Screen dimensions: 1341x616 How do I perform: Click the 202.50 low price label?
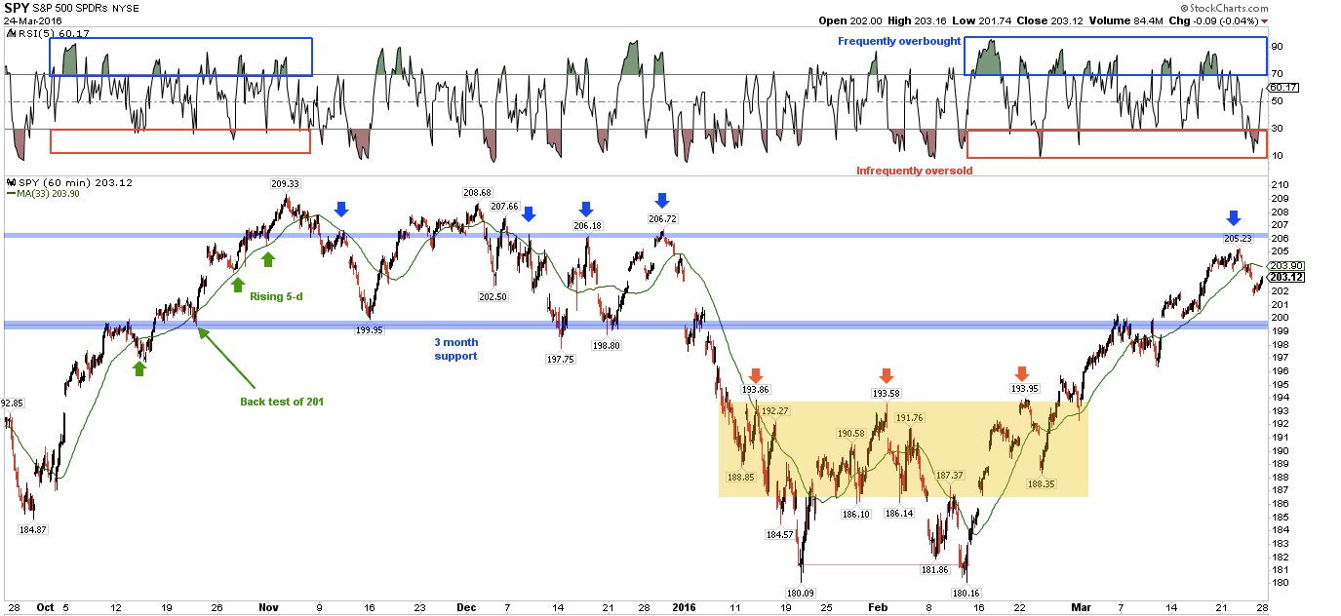[493, 296]
